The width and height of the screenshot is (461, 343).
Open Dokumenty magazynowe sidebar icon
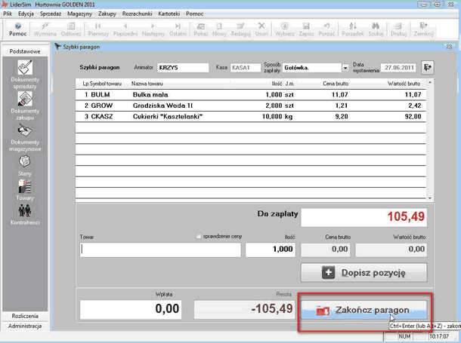click(x=25, y=137)
